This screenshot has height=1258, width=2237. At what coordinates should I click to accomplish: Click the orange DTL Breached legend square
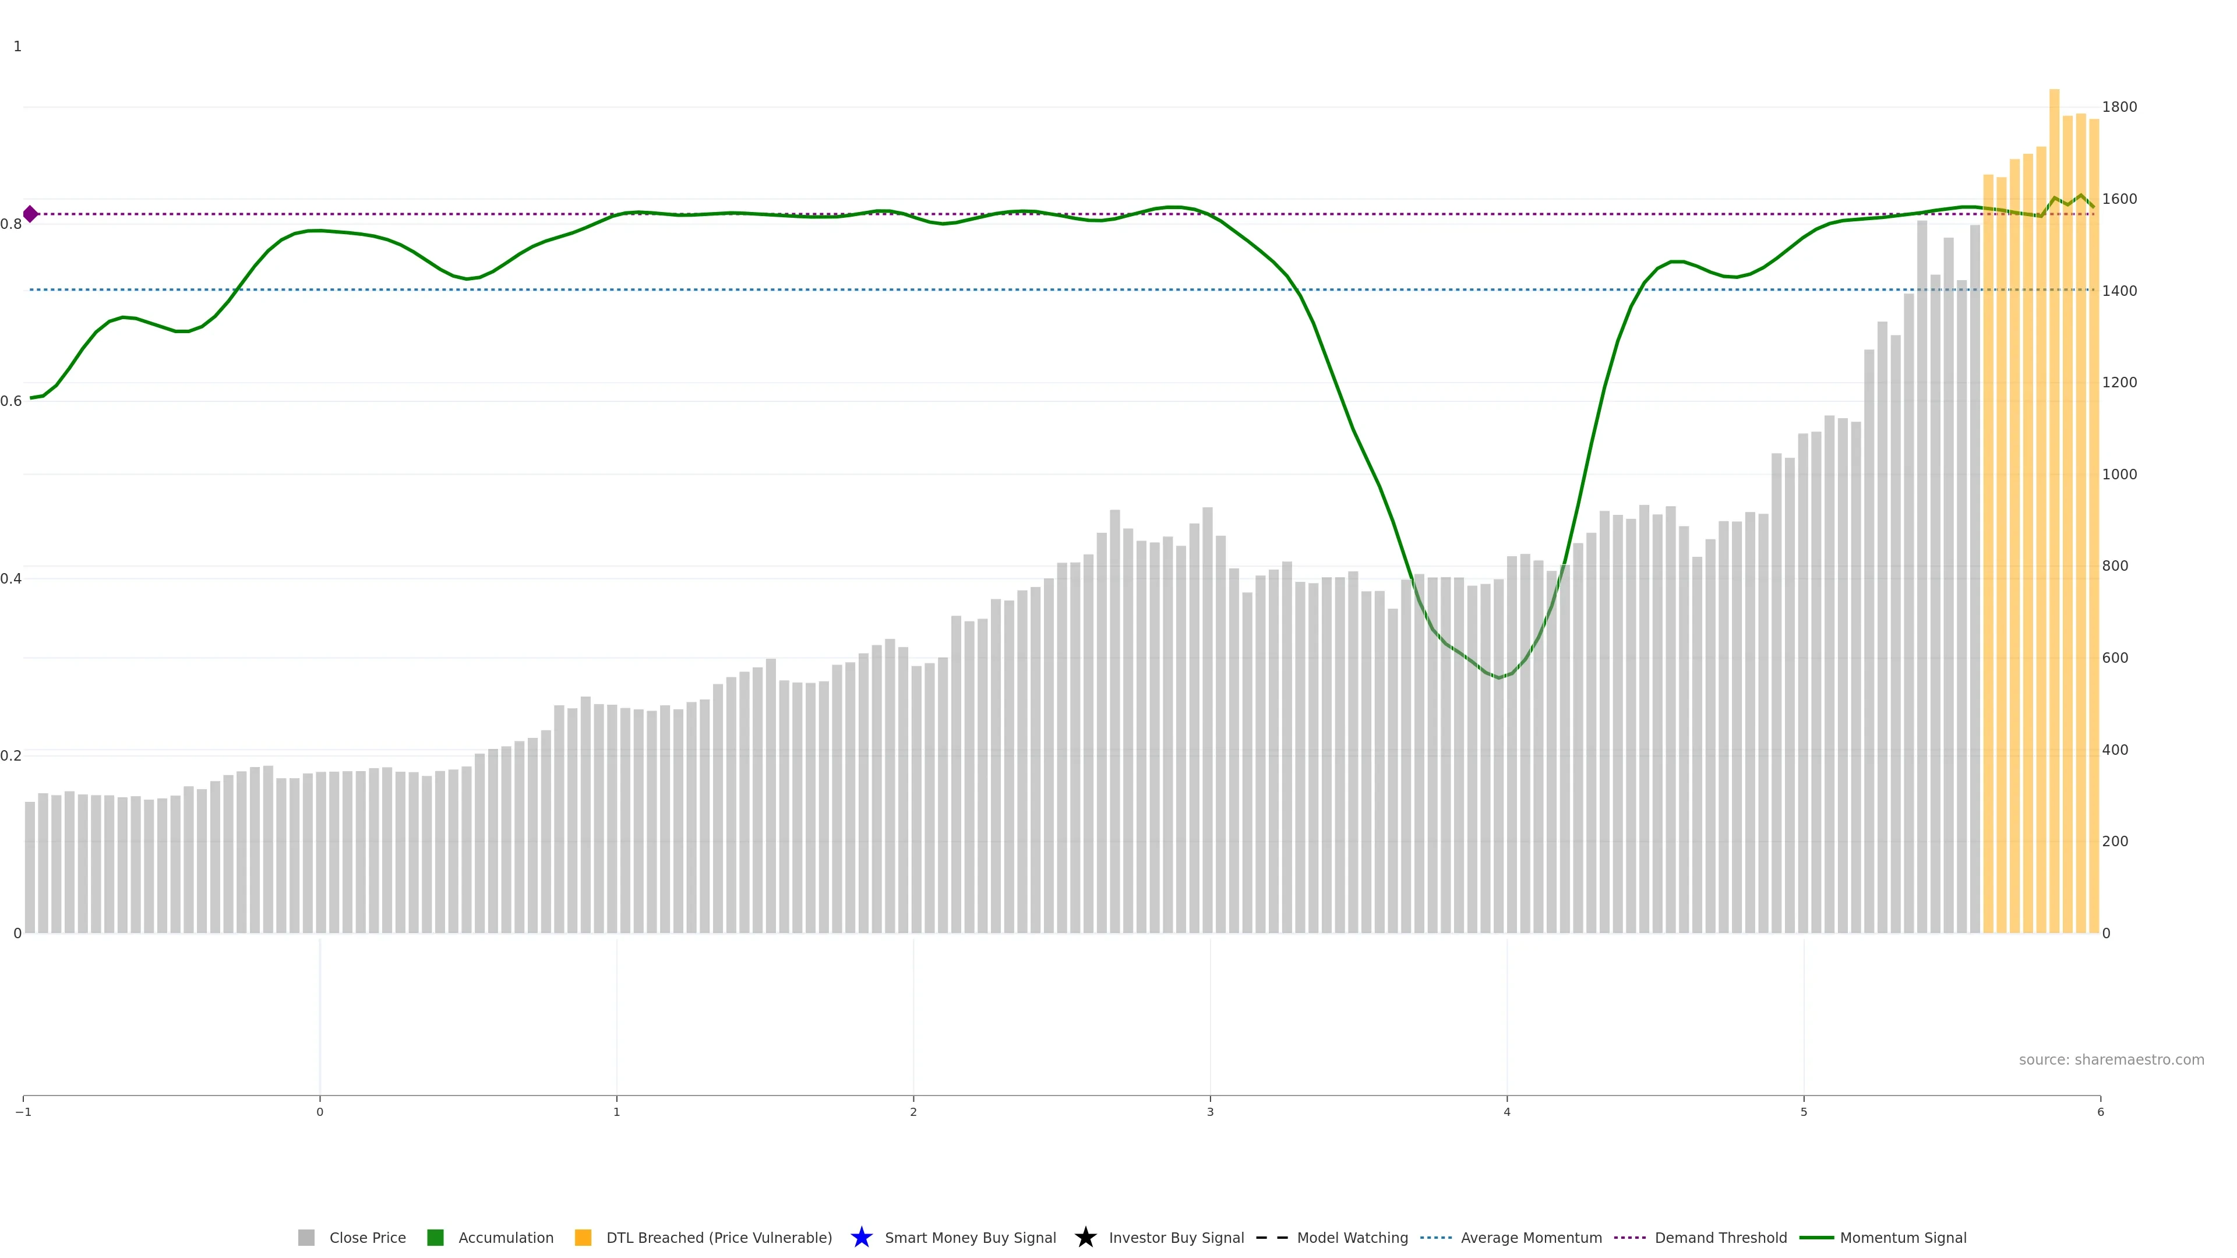click(583, 1237)
